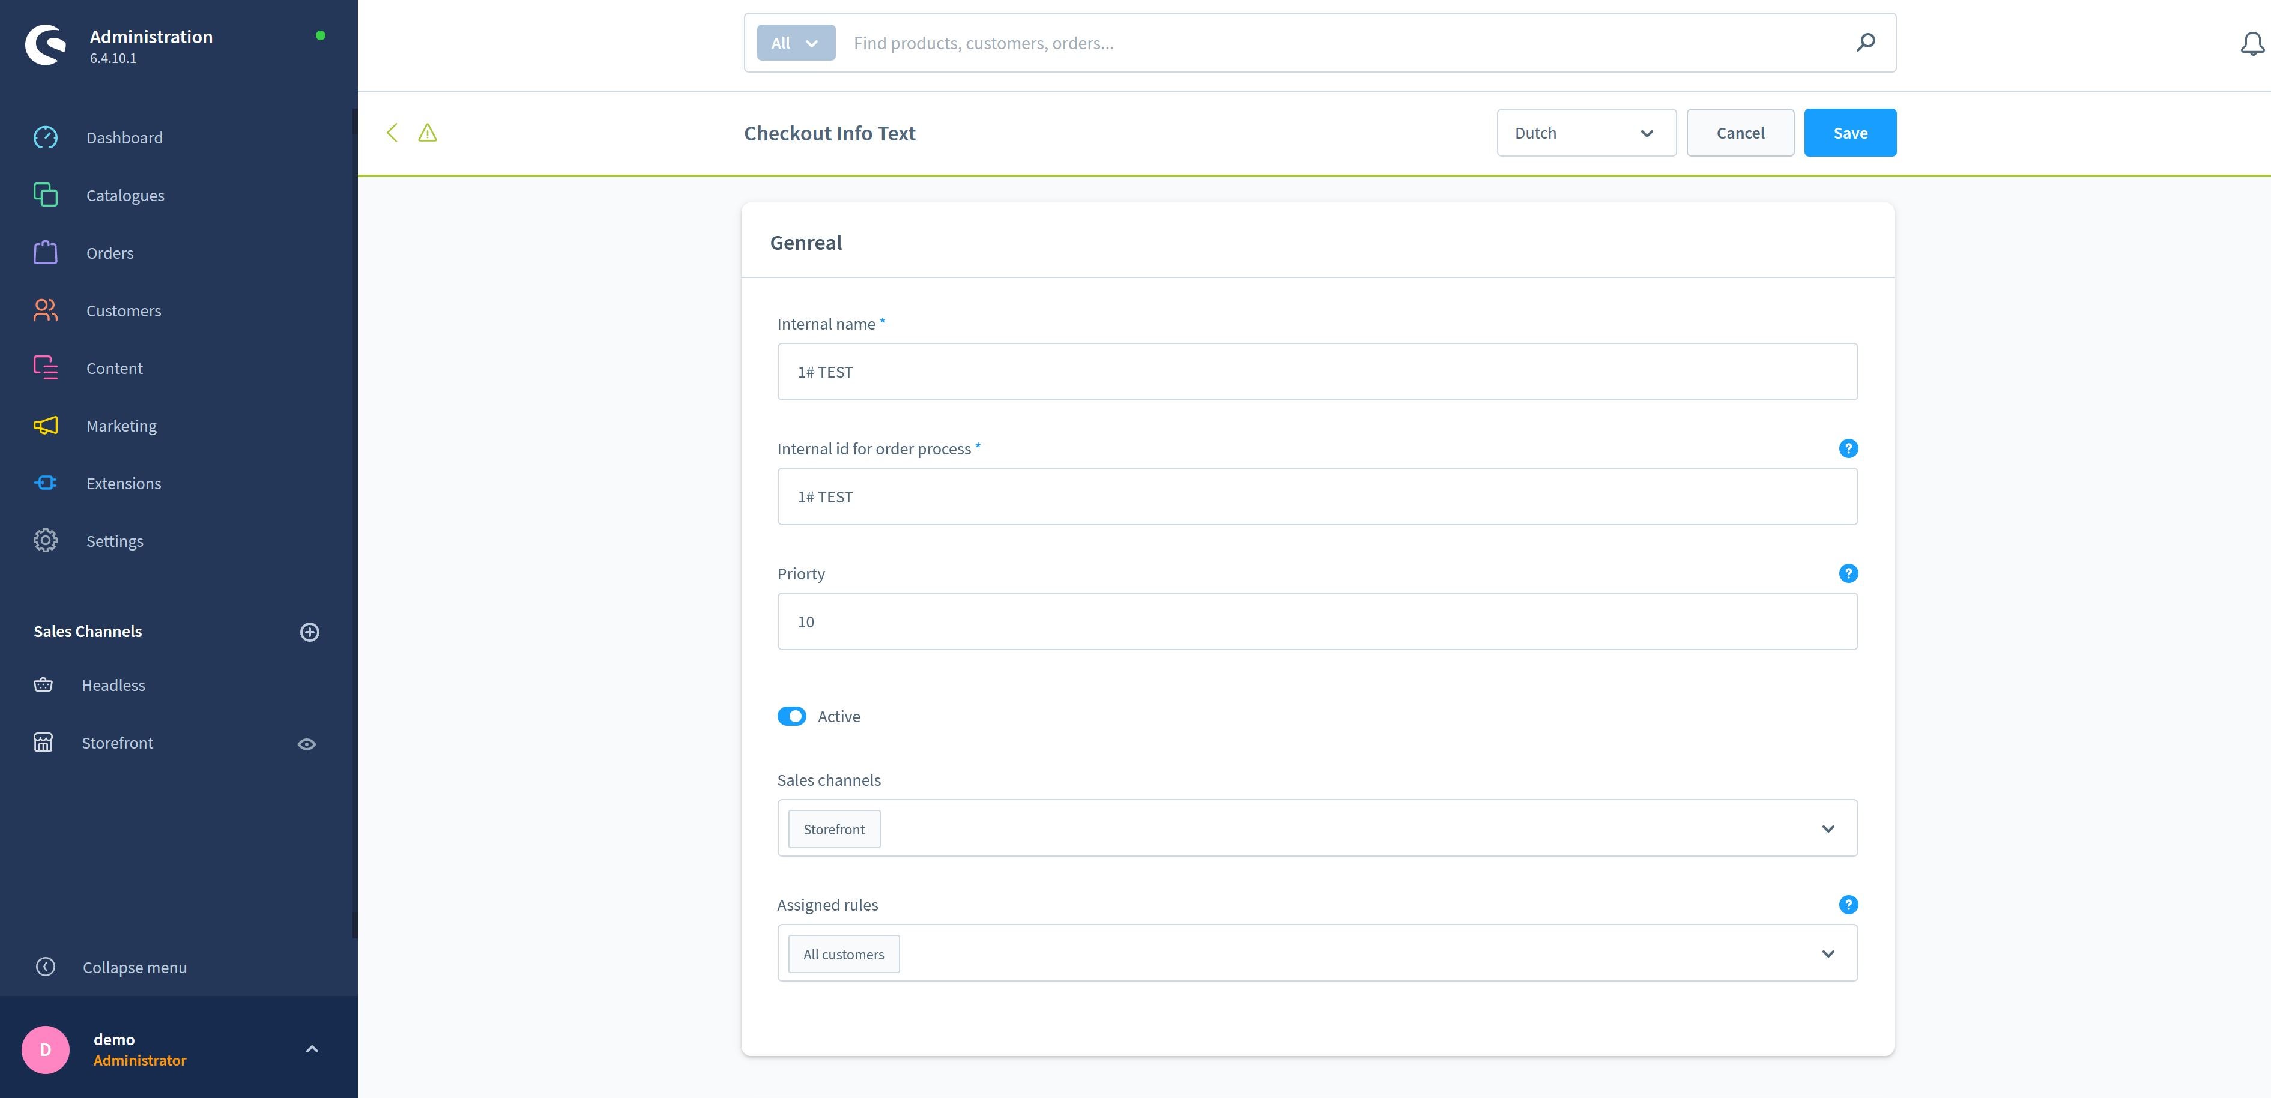Open the All search filter dropdown
Screen dimensions: 2271x1098
click(x=796, y=43)
